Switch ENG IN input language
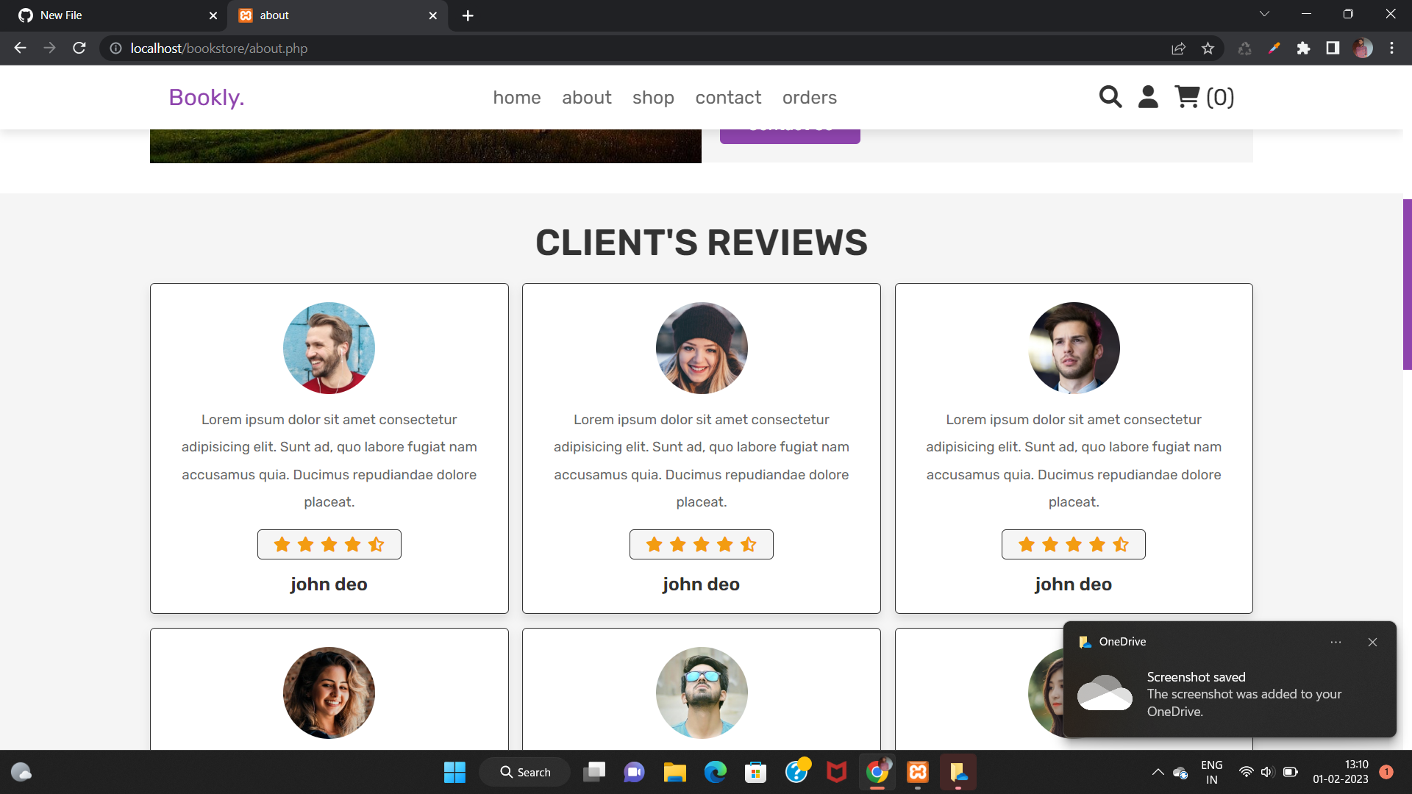The height and width of the screenshot is (794, 1412). pyautogui.click(x=1211, y=772)
